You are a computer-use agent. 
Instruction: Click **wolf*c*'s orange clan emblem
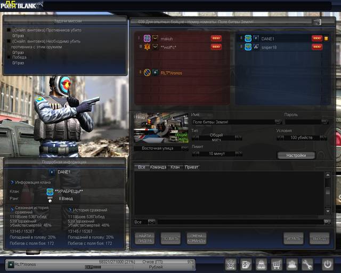click(x=147, y=47)
